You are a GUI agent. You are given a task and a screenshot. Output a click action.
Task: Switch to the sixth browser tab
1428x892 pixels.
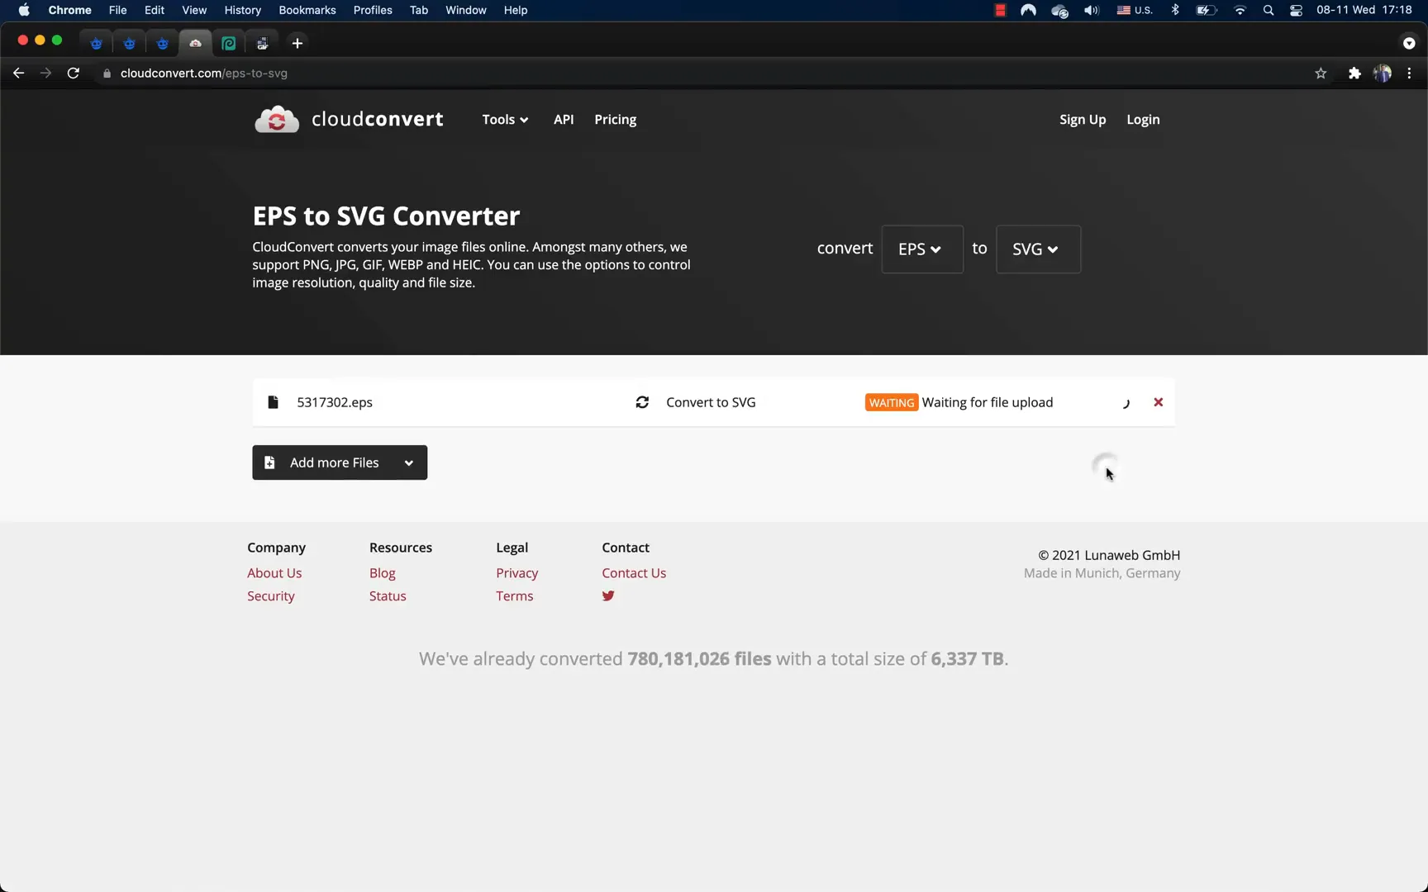tap(262, 43)
